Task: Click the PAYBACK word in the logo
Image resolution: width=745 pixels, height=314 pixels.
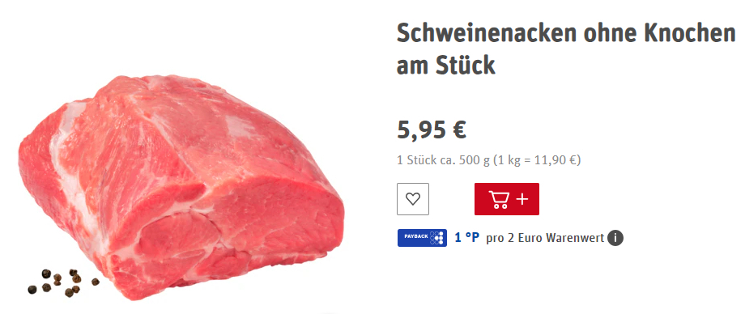Action: point(416,236)
